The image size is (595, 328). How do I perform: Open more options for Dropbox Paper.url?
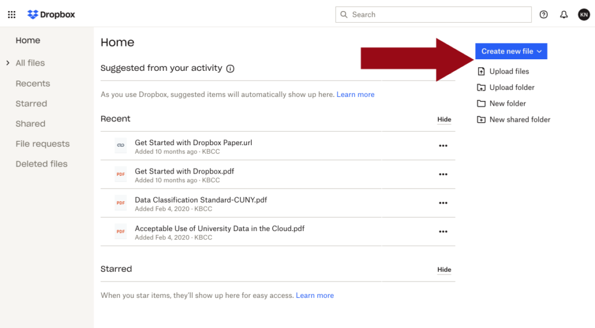pos(443,146)
